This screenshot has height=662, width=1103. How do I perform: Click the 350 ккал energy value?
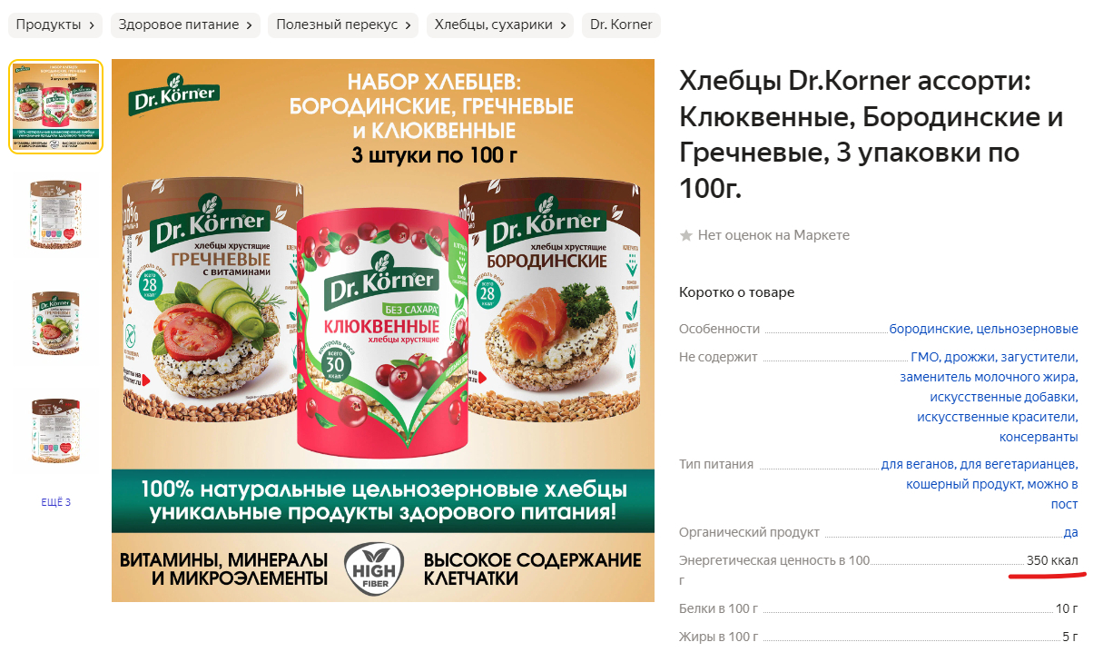pos(1052,560)
